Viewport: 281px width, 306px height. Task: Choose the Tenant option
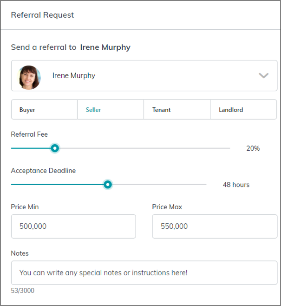tap(177, 110)
